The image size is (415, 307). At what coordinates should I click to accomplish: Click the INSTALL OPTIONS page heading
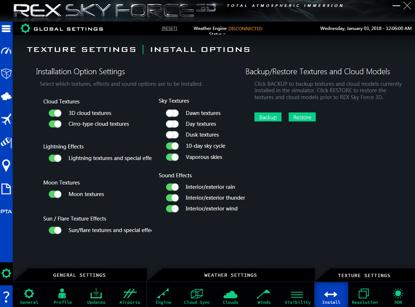[x=200, y=49]
